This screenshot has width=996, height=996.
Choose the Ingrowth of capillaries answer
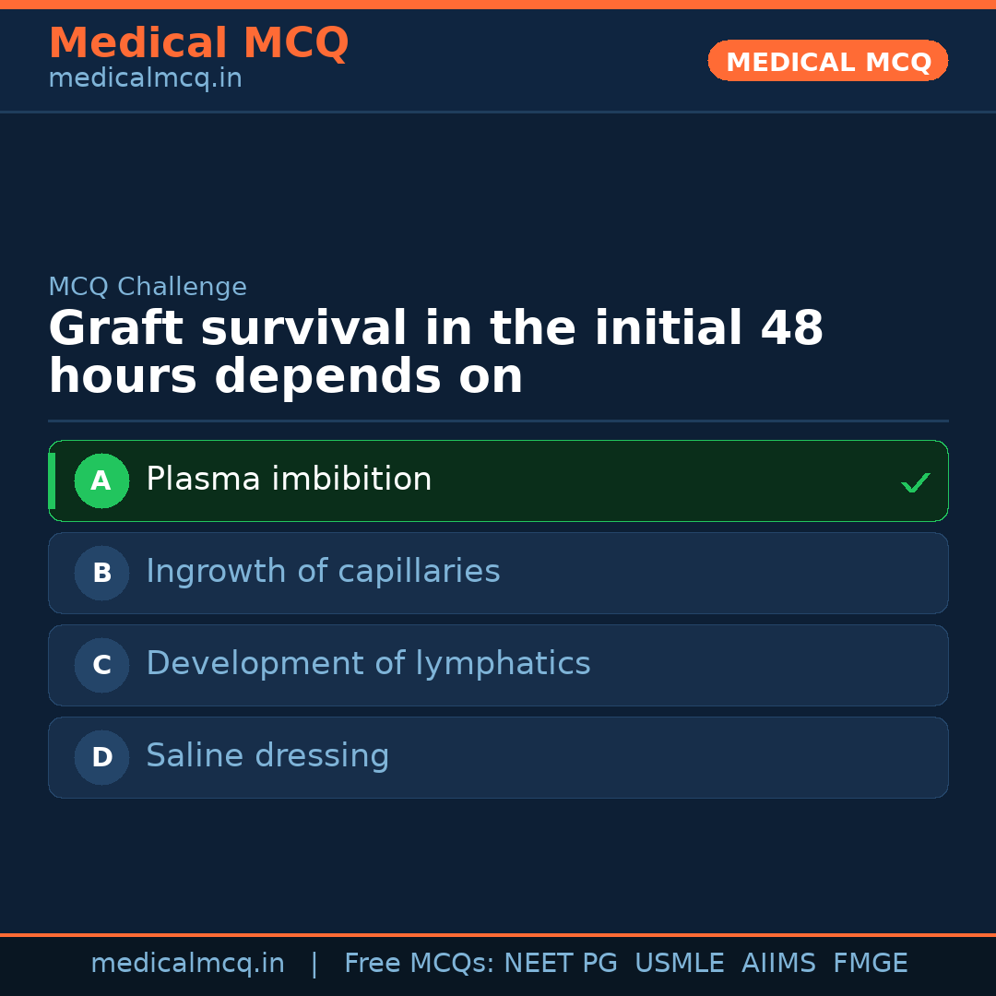click(323, 572)
